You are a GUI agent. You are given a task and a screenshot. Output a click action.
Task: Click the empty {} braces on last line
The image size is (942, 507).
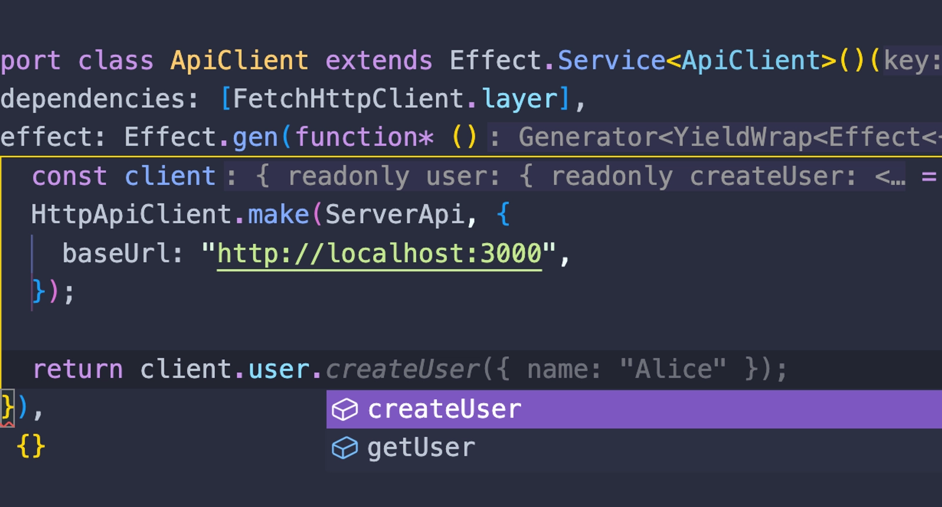31,446
